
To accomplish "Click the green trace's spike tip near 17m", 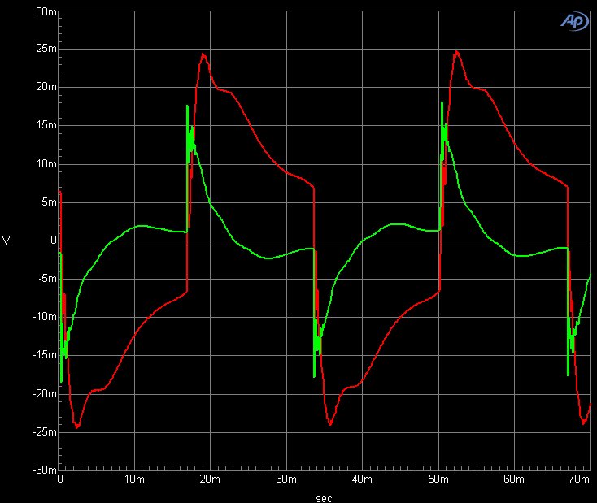I will 187,106.
